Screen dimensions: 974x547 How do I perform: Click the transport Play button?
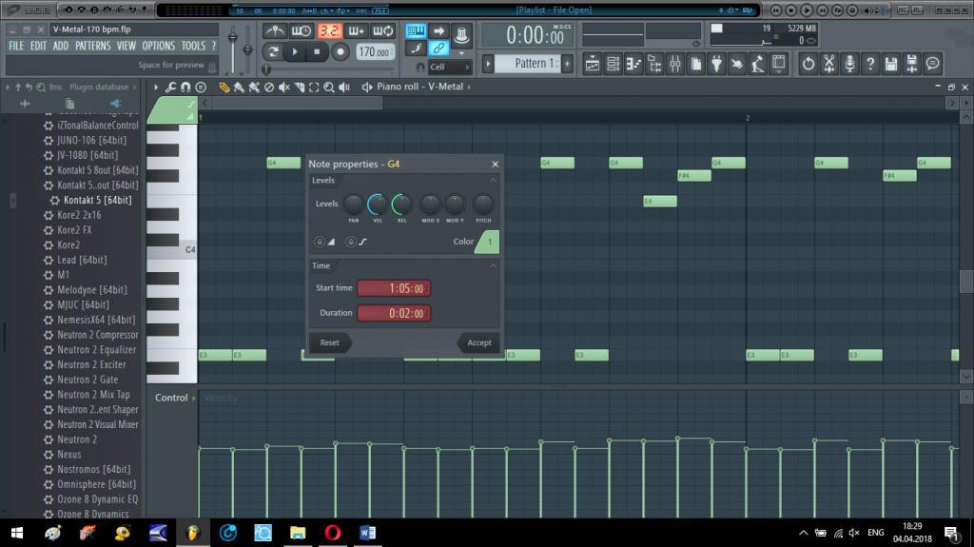[295, 51]
